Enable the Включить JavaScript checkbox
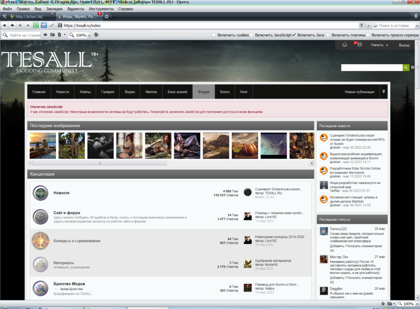This screenshot has height=309, width=420. point(251,35)
